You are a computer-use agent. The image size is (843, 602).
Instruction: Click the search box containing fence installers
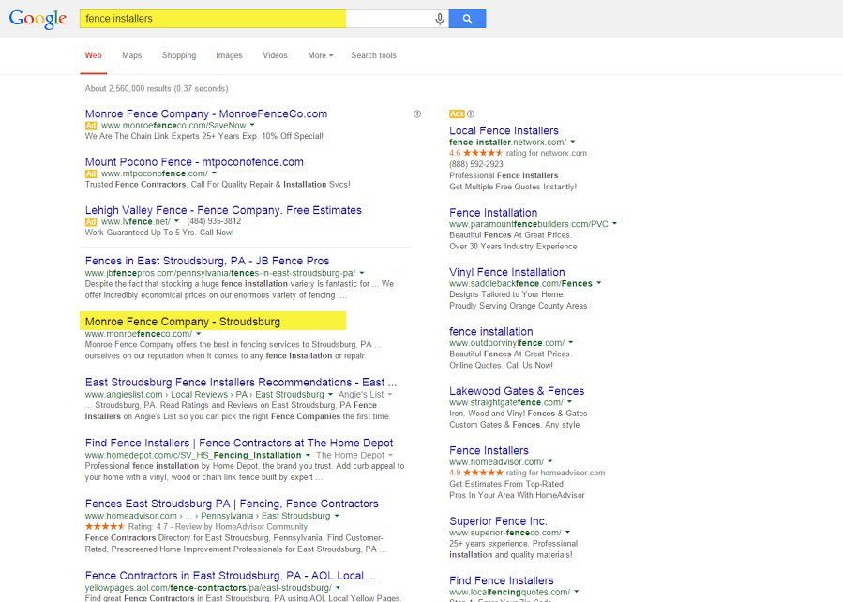(263, 19)
